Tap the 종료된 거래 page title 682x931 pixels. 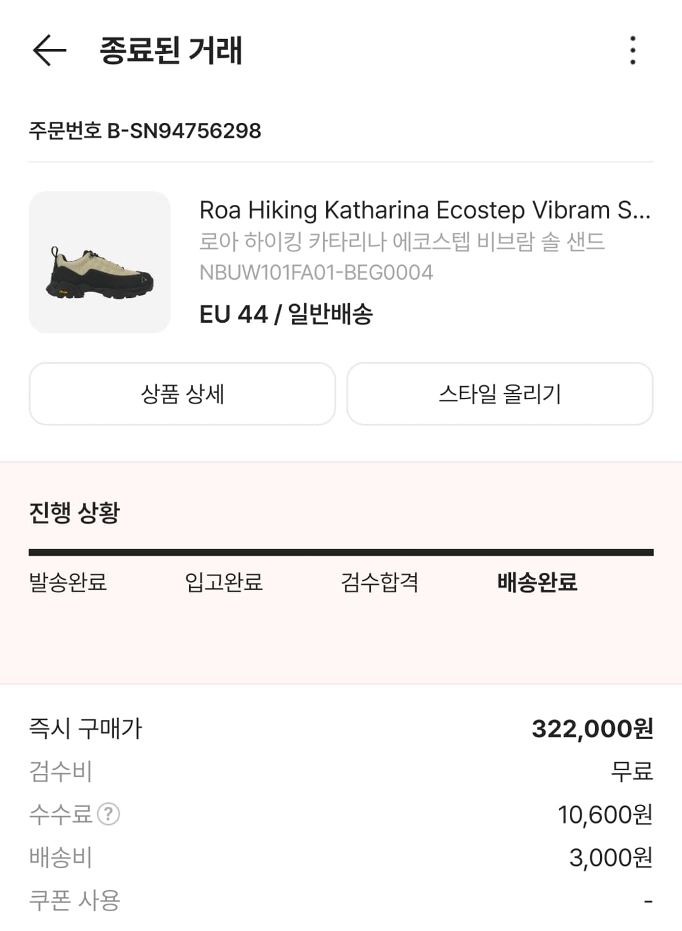pos(170,50)
